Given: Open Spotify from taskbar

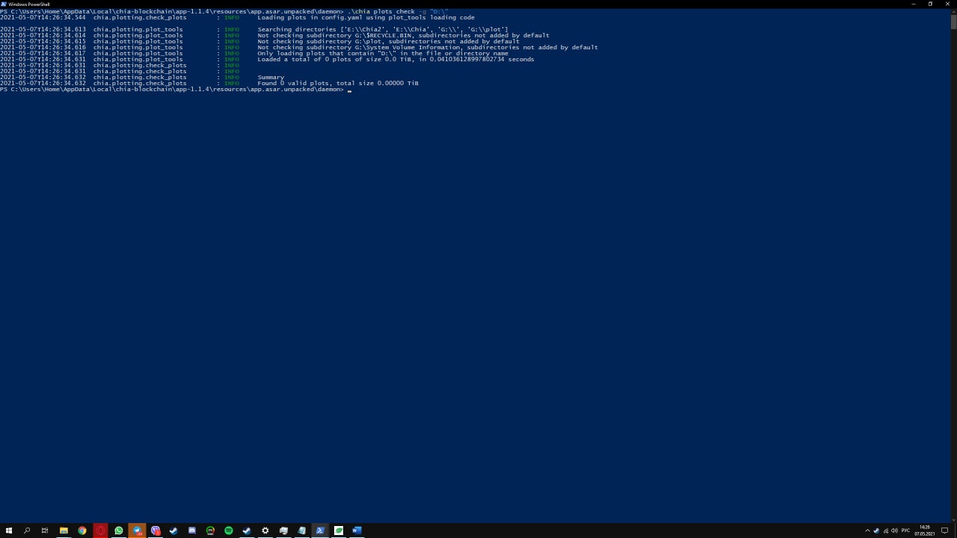Looking at the screenshot, I should 229,531.
